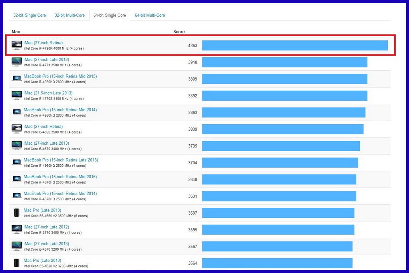409x273 pixels.
Task: Open iMac (27-inch Retina) link scoring 3839
Action: [43, 126]
